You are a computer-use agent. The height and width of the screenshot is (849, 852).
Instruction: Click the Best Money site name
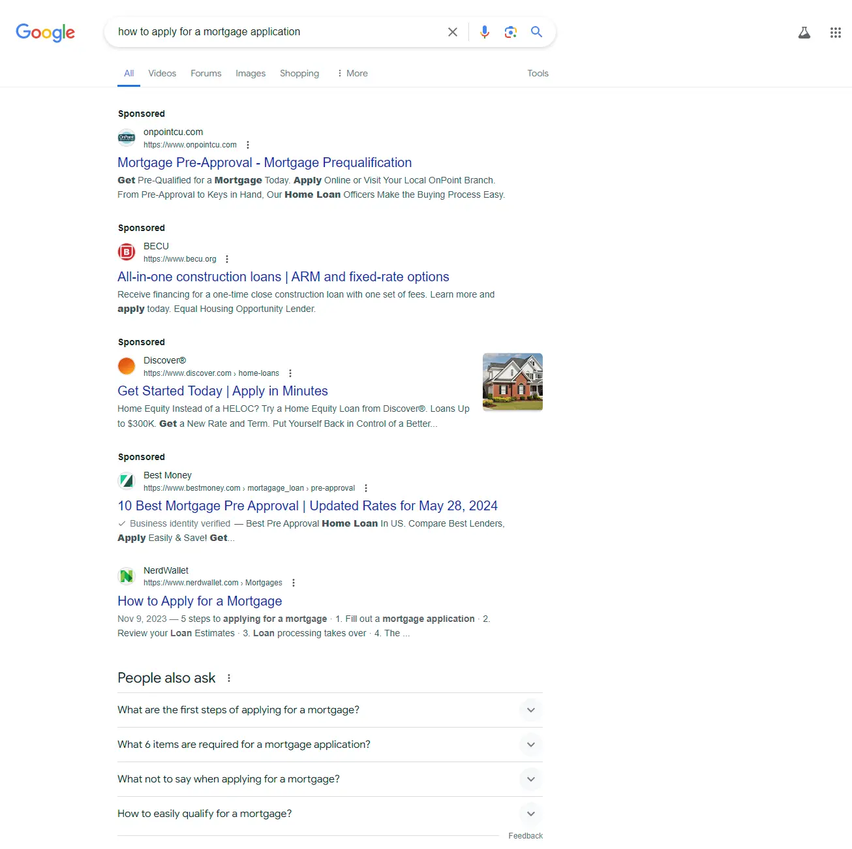click(x=168, y=475)
